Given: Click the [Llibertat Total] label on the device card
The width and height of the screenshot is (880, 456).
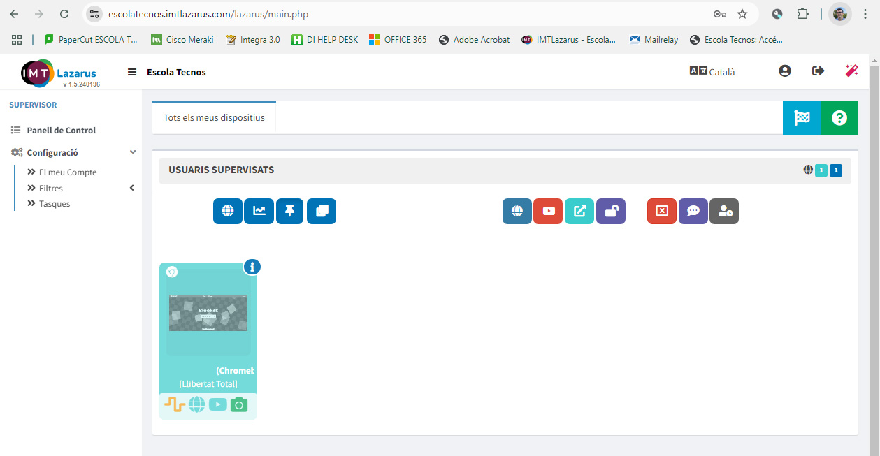Looking at the screenshot, I should click(208, 384).
